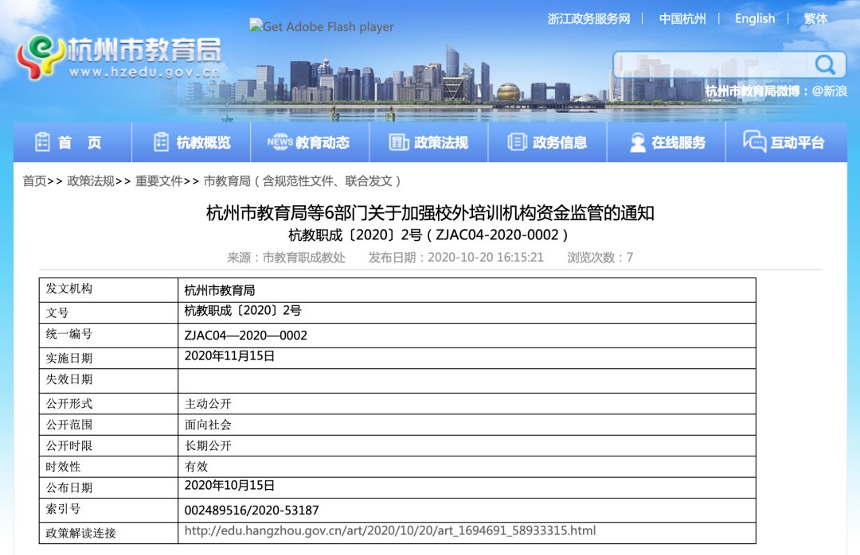
Task: Click the article title heading
Action: coord(430,212)
